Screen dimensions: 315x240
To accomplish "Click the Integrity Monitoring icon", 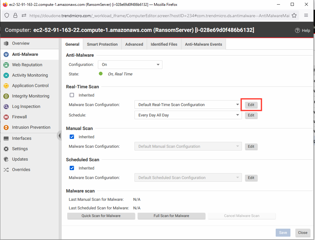I will (x=6, y=96).
